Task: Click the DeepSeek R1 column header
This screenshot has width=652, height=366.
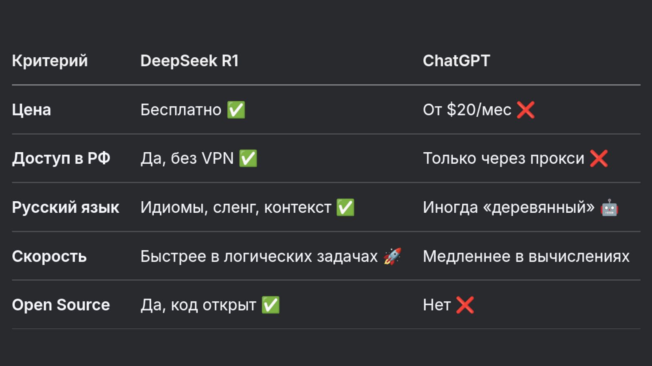Action: point(189,61)
